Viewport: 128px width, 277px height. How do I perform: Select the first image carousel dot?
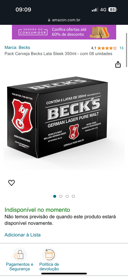coord(55,196)
